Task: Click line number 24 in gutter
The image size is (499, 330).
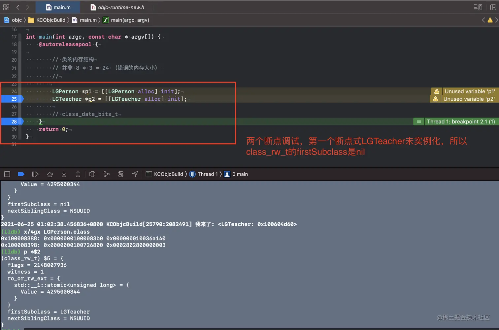Action: (14, 91)
